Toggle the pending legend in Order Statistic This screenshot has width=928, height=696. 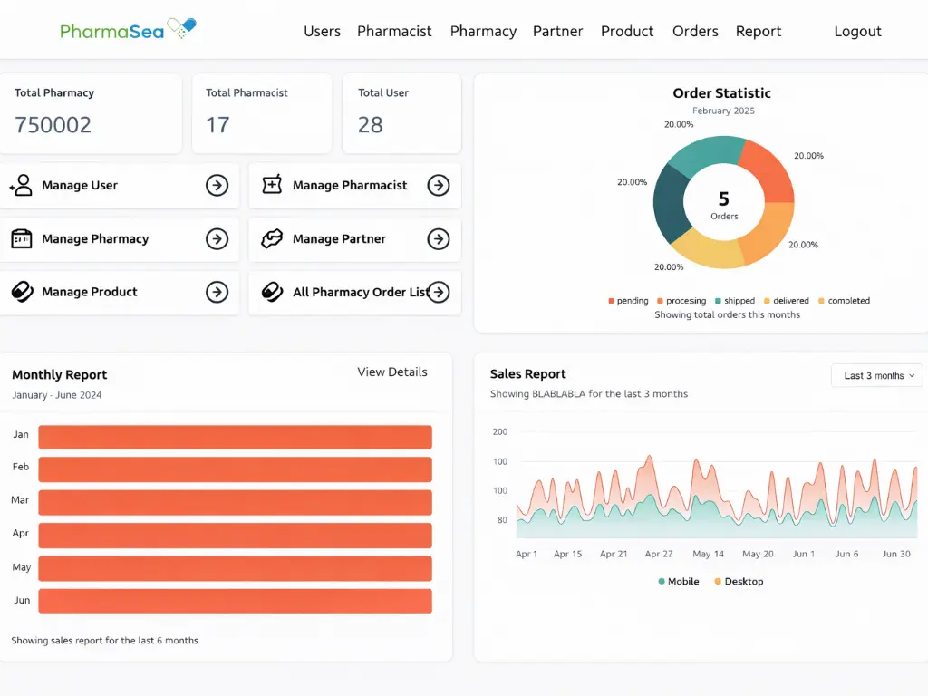(628, 300)
